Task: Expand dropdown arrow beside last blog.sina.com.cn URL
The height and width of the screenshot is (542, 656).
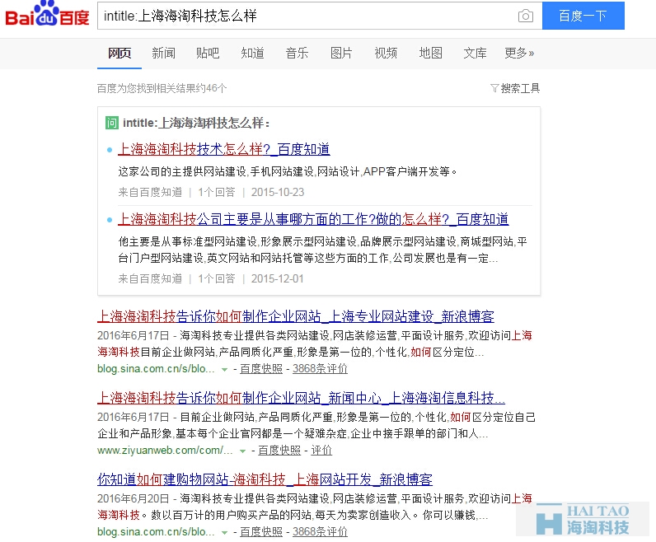Action: click(225, 532)
